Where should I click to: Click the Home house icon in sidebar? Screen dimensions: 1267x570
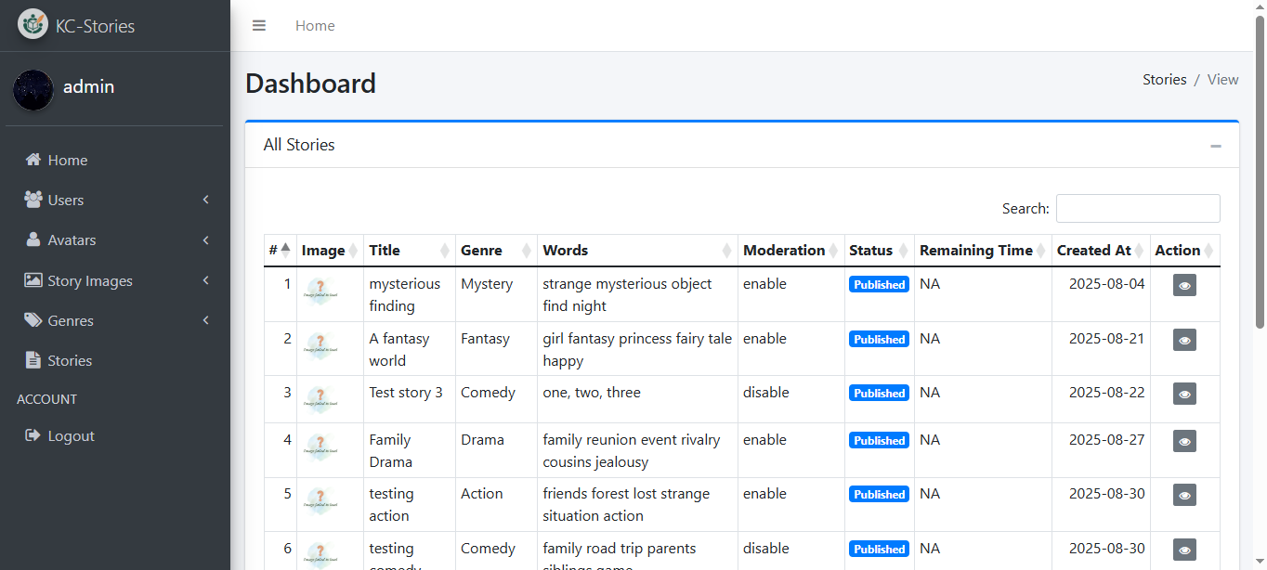tap(33, 160)
